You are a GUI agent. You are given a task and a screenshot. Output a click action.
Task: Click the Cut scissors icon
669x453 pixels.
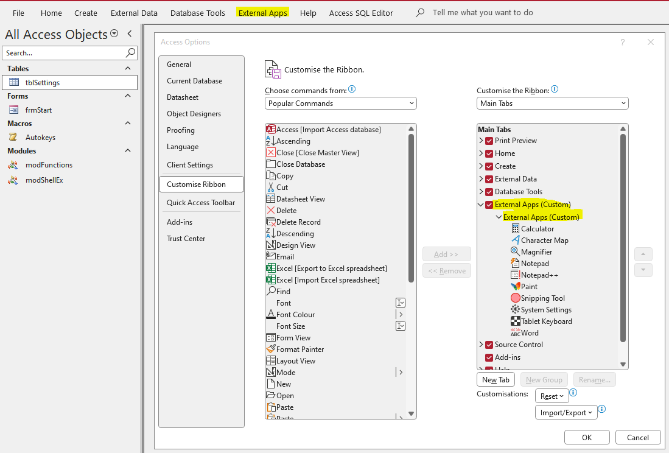click(270, 187)
